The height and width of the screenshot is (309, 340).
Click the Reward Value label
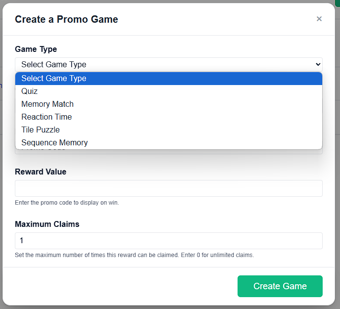tap(41, 172)
